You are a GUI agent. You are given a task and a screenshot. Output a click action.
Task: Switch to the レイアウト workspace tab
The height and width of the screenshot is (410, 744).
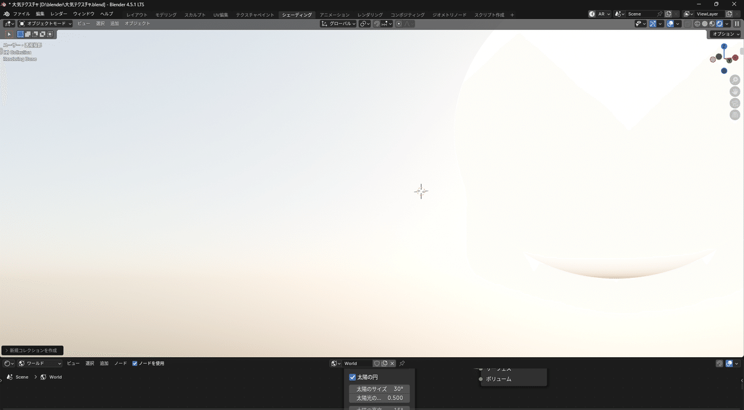click(137, 14)
